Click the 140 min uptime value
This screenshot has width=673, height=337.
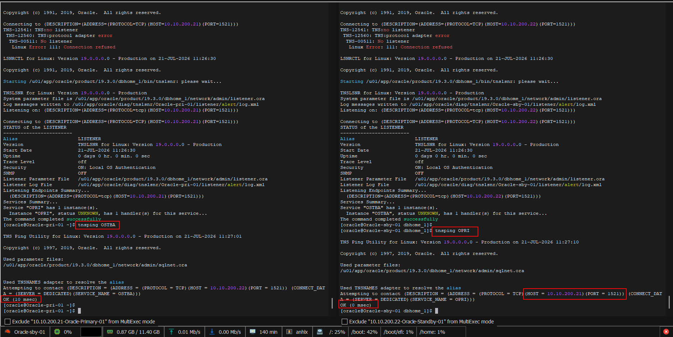pos(268,332)
